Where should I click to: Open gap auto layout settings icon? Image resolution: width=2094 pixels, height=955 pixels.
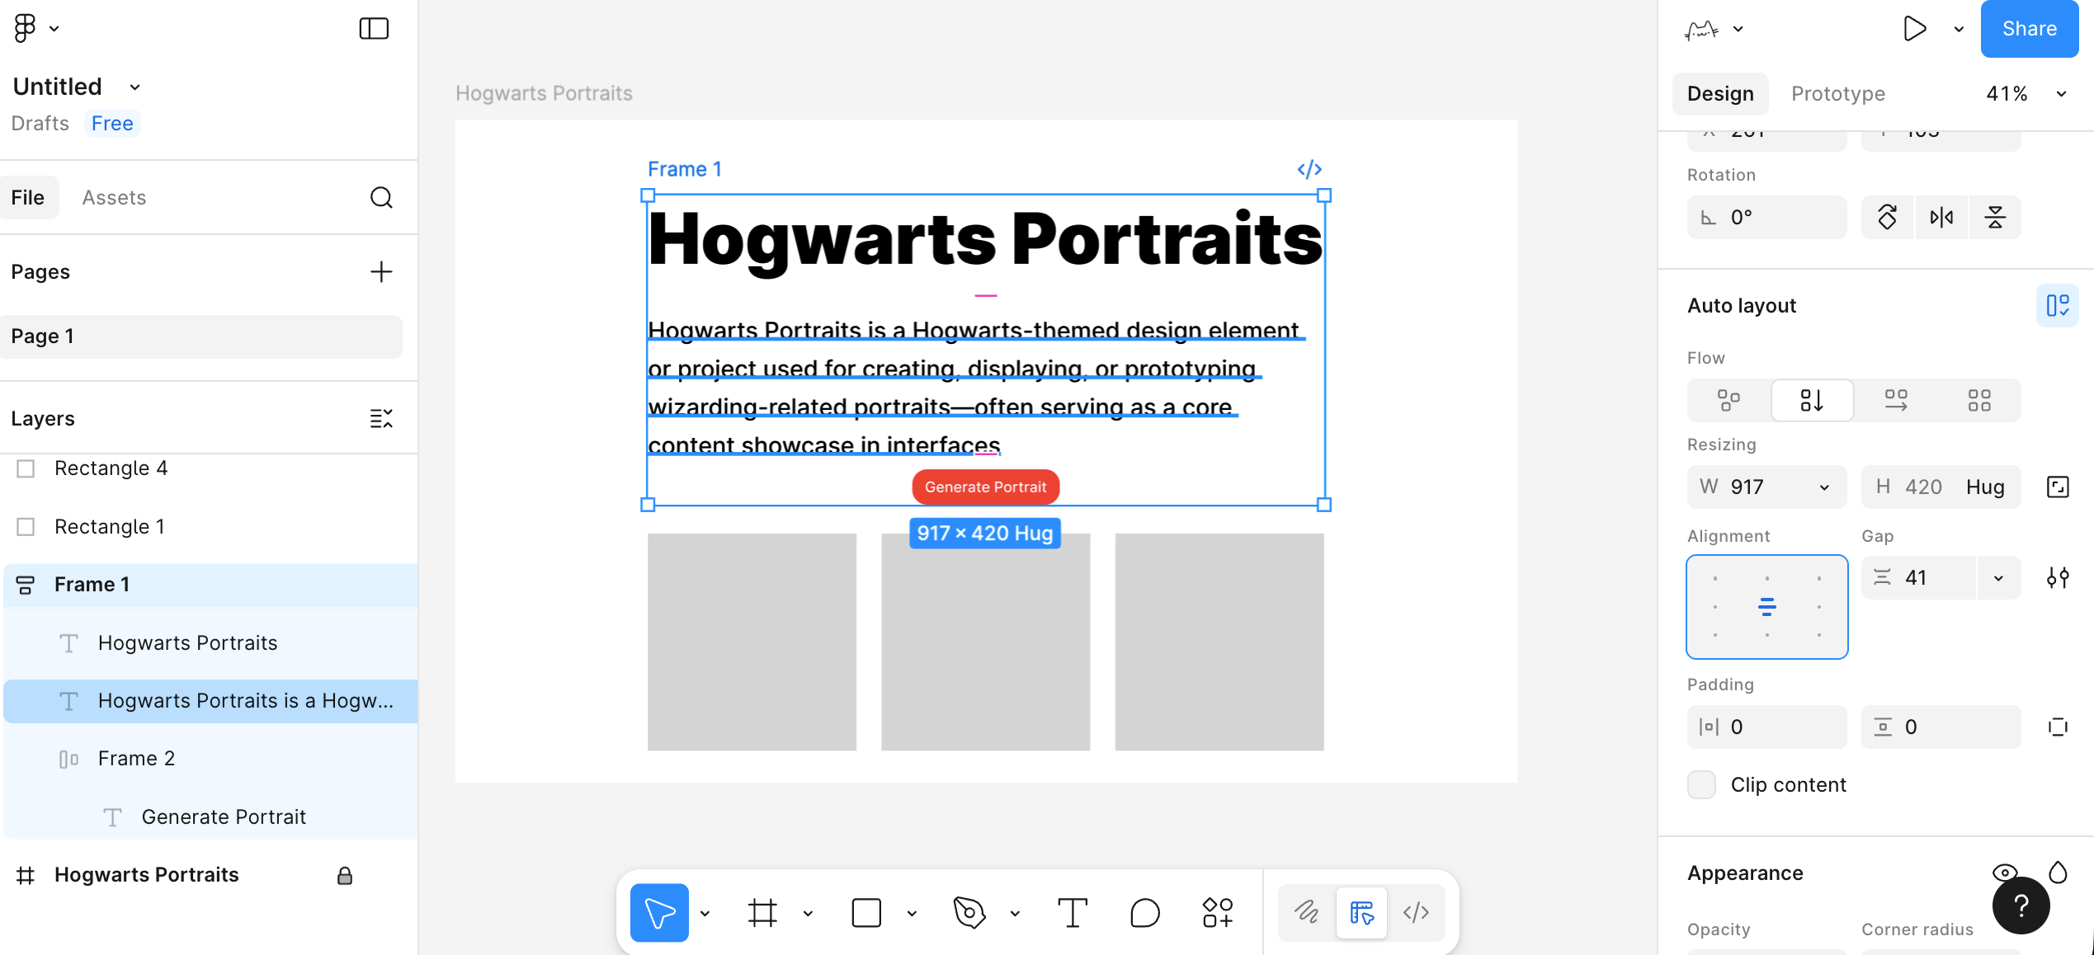pos(2058,578)
